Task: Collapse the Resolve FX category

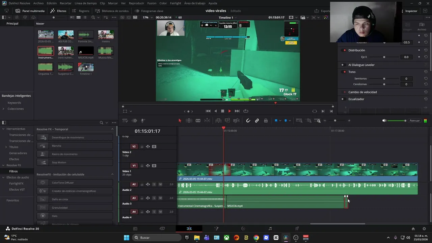Action: pos(3,165)
